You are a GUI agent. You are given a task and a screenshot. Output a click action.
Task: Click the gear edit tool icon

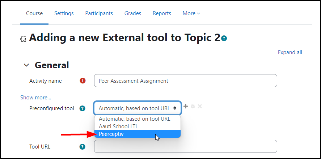(x=193, y=106)
